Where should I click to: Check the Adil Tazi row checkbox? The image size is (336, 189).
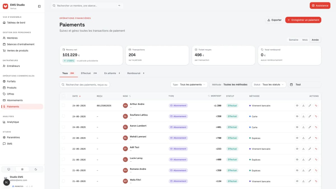64,148
